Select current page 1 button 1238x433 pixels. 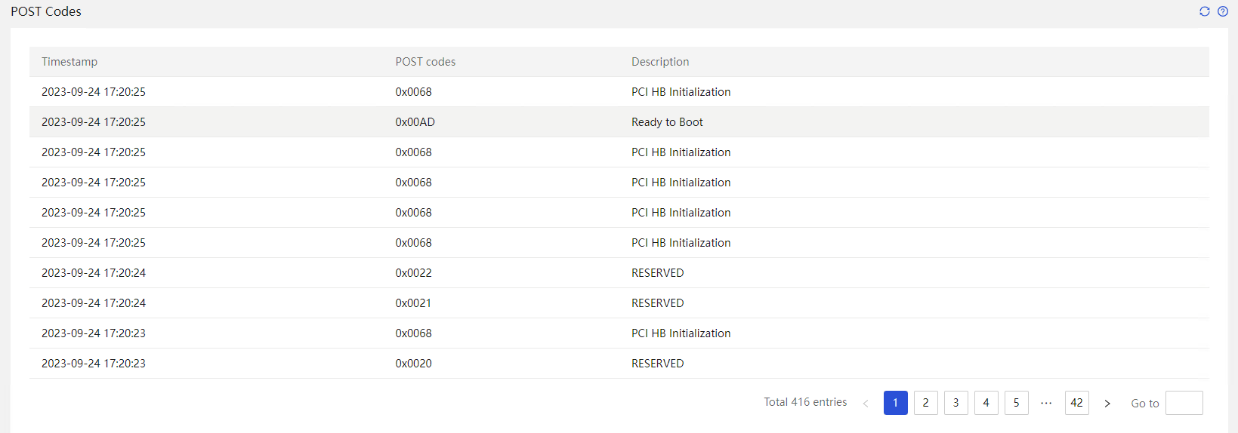coord(896,403)
